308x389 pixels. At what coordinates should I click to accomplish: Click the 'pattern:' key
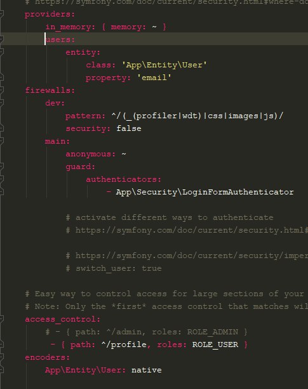click(x=86, y=116)
